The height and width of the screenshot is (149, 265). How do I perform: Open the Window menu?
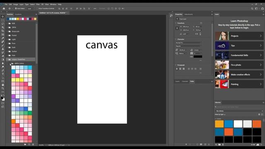53,5
